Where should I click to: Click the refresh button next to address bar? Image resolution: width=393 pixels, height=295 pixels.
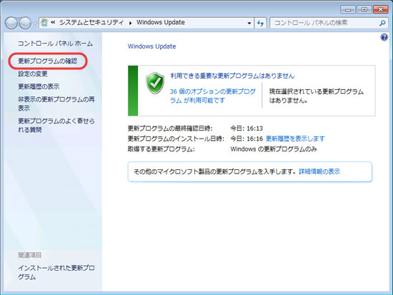(260, 23)
